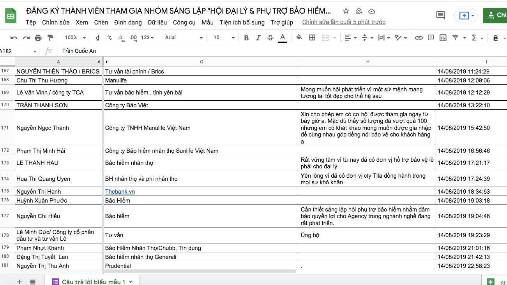Expand hidden columns arrow next to column A header

click(x=99, y=62)
